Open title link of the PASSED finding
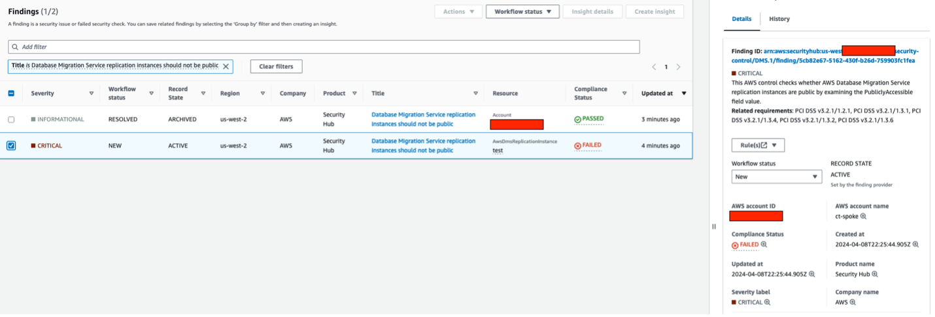The height and width of the screenshot is (317, 935). [x=424, y=119]
